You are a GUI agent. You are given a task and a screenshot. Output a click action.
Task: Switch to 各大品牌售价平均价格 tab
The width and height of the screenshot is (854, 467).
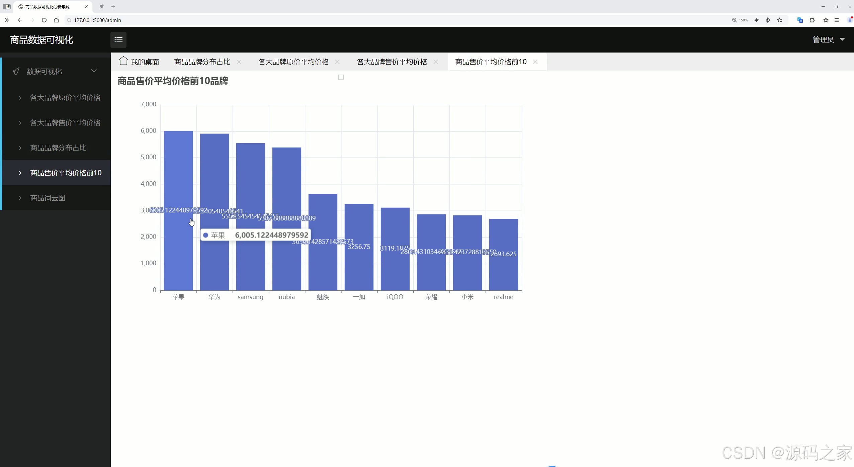point(392,62)
